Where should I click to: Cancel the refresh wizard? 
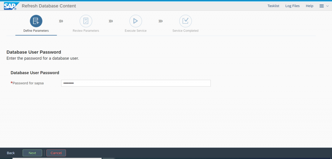pyautogui.click(x=56, y=153)
